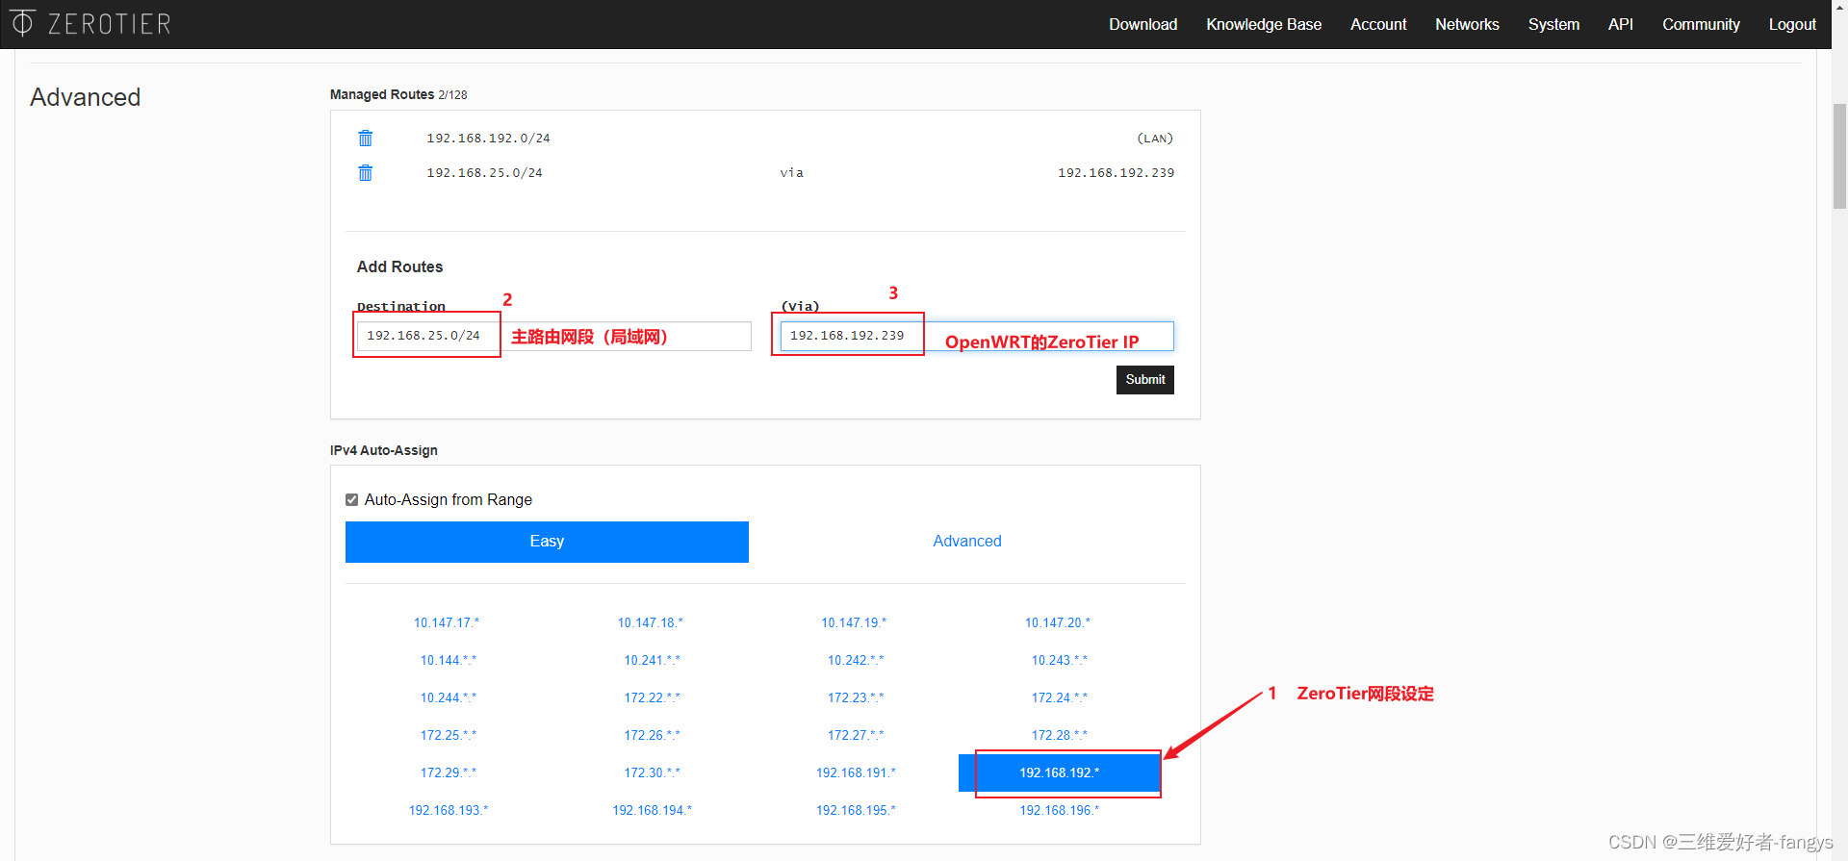Screen dimensions: 1848x861
Task: Select the 192.168.195.* range
Action: coord(856,810)
